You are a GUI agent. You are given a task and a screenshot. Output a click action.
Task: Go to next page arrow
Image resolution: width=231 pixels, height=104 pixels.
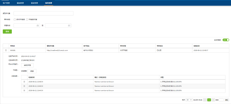[213, 100]
